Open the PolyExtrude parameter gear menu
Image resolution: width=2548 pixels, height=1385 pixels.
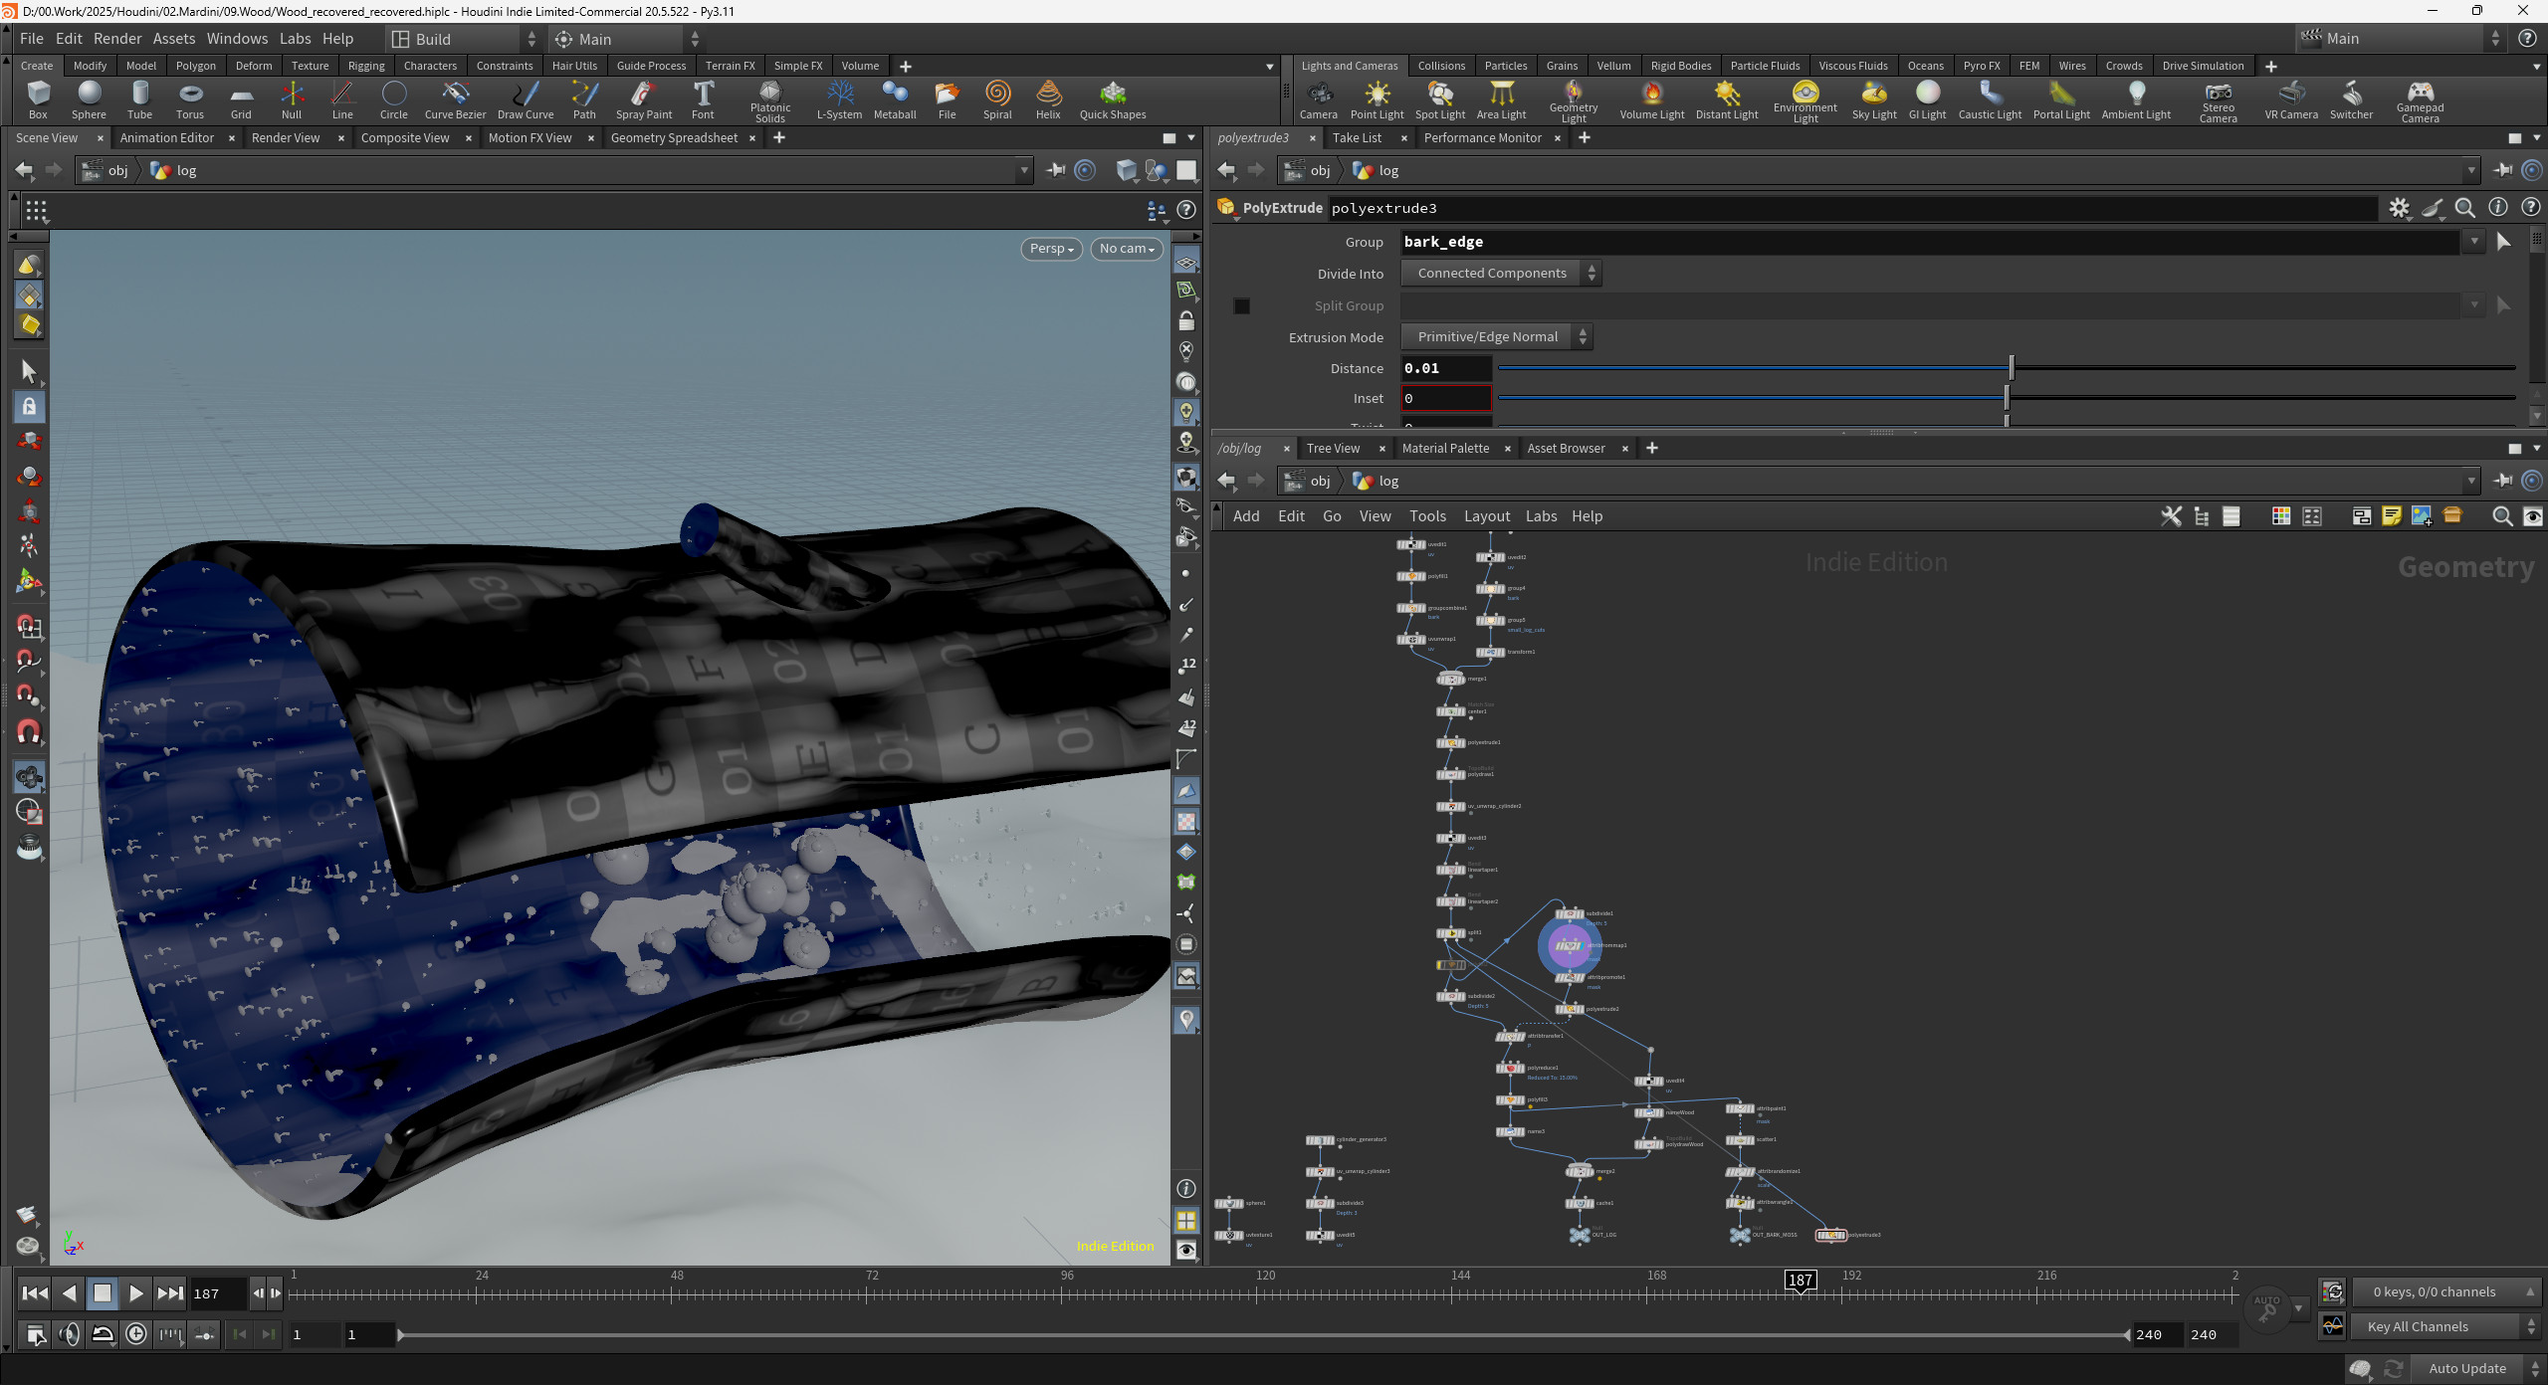(2400, 208)
